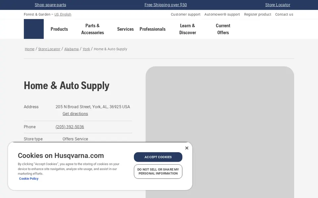This screenshot has height=198, width=318.
Task: Open the Store Locator link in top bar
Action: pyautogui.click(x=278, y=5)
